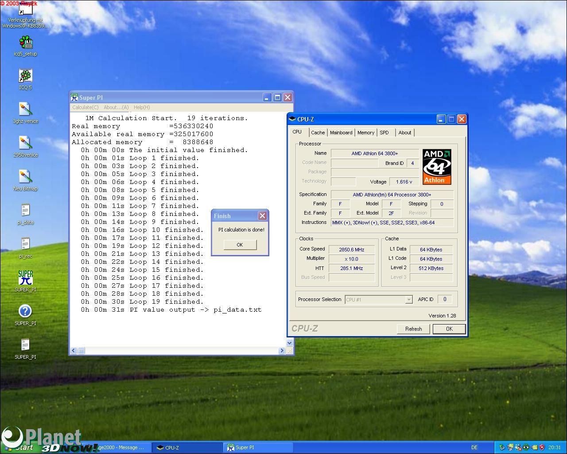
Task: Click the Core Speed 2850.6 MHz field
Action: (x=352, y=250)
